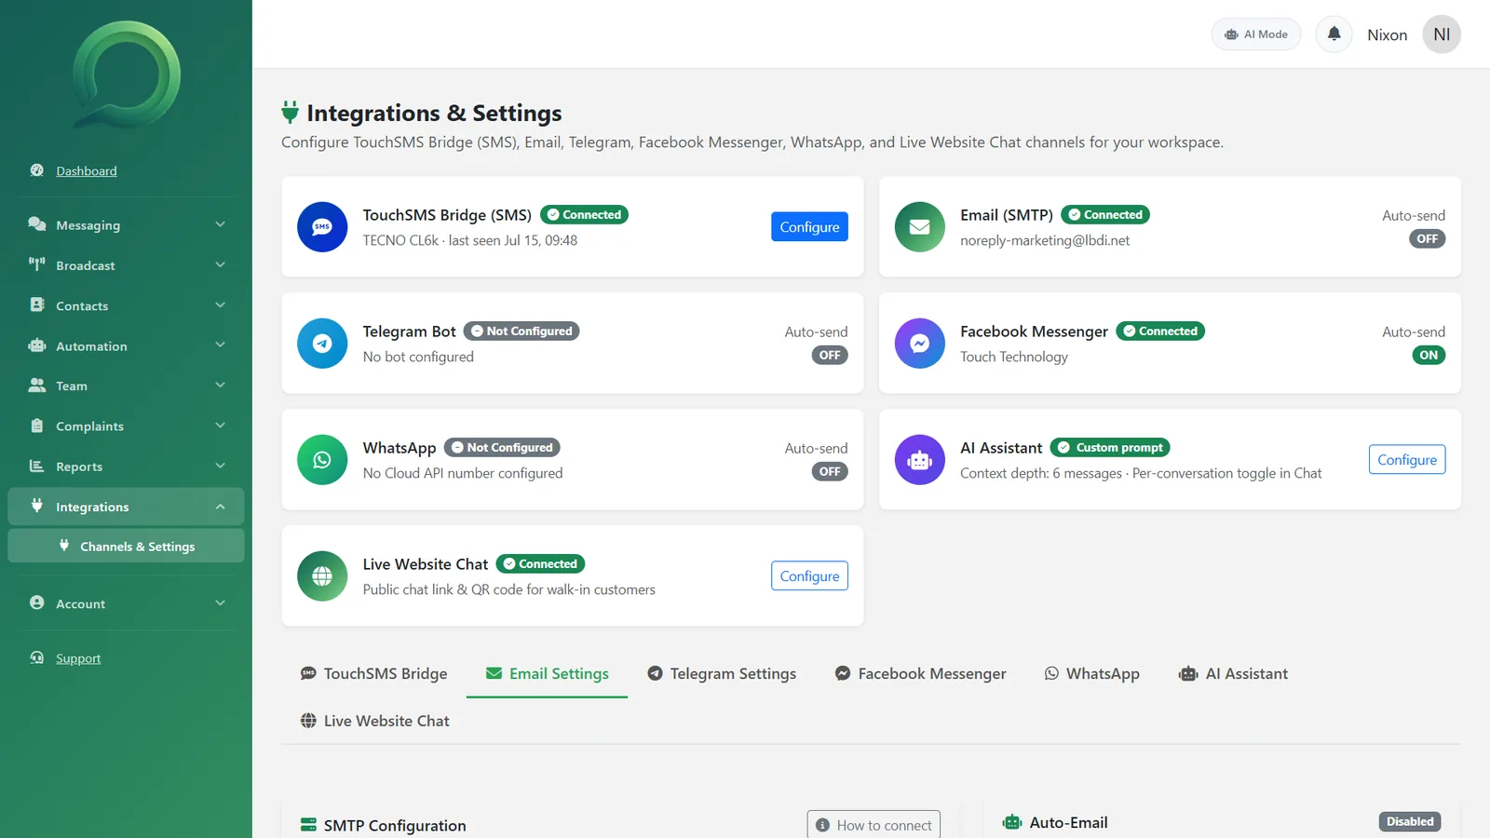1490x838 pixels.
Task: Click the Auto-Email robot icon
Action: 1012,822
